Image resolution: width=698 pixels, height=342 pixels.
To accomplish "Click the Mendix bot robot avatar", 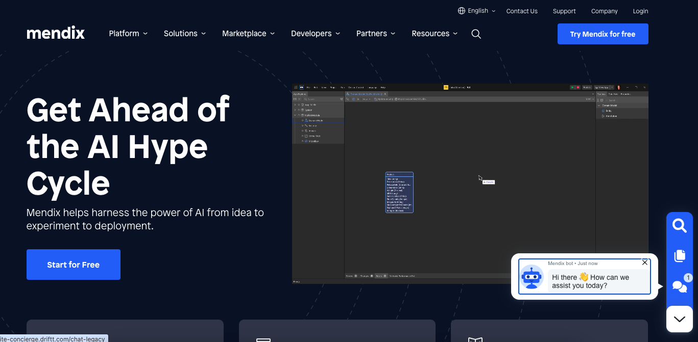I will (x=532, y=277).
